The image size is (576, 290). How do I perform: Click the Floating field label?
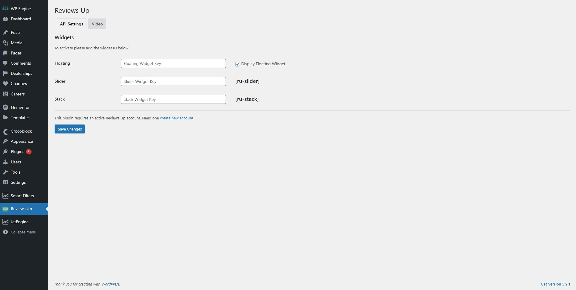pyautogui.click(x=62, y=63)
